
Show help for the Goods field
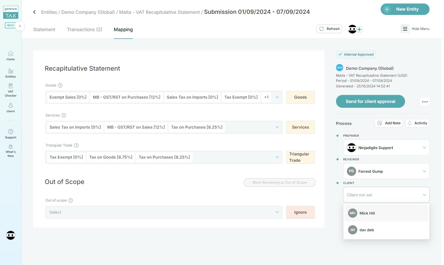pyautogui.click(x=60, y=85)
